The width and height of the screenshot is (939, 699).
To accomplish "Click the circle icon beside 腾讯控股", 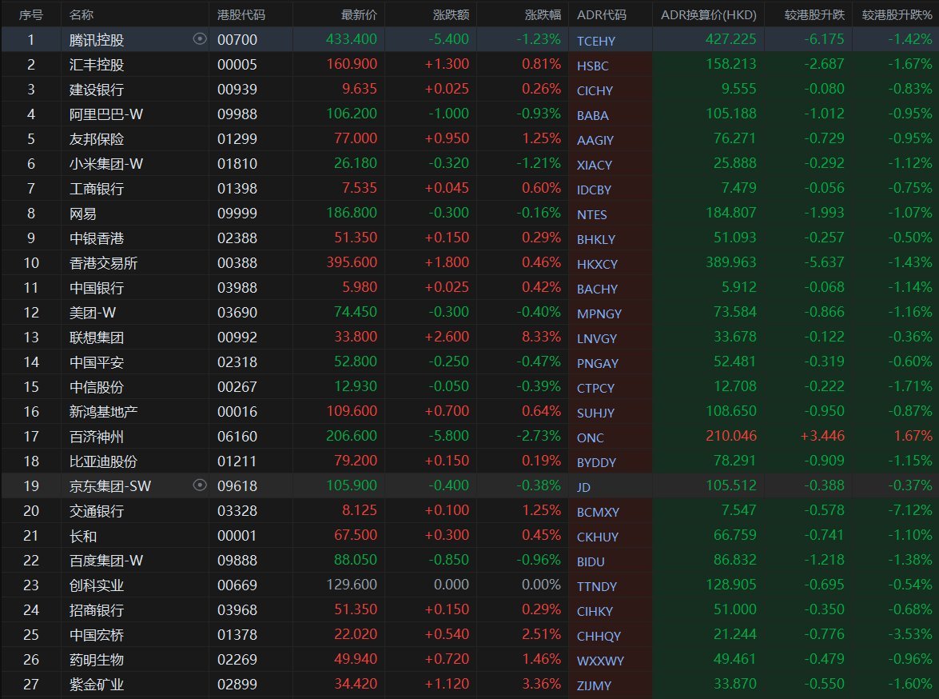I will [x=200, y=39].
